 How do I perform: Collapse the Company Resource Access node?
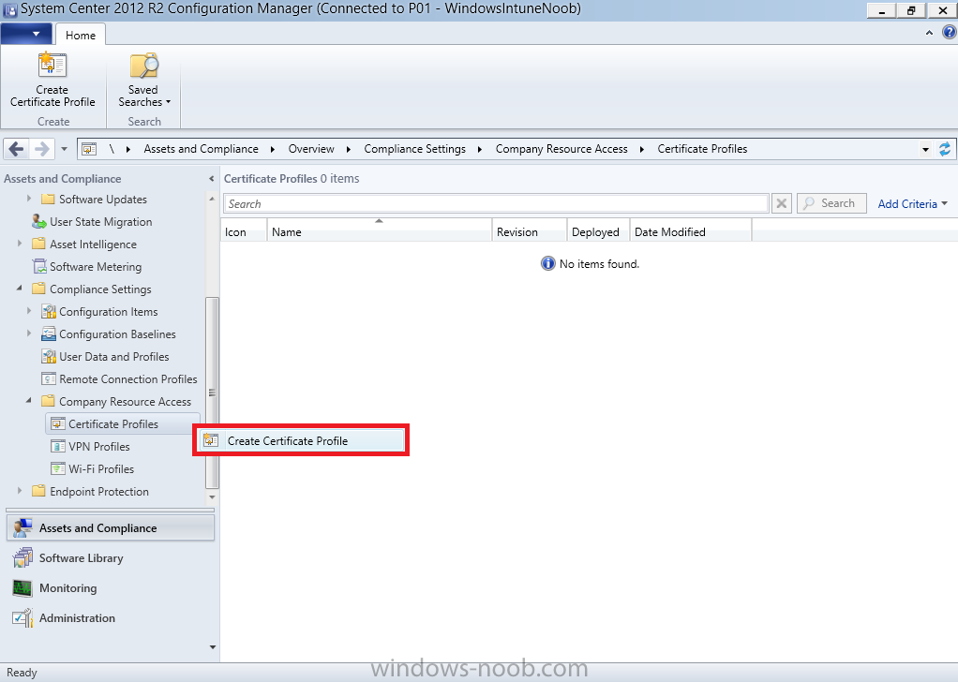tap(29, 401)
